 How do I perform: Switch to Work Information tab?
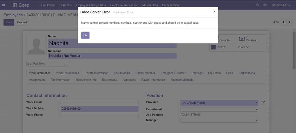click(40, 73)
